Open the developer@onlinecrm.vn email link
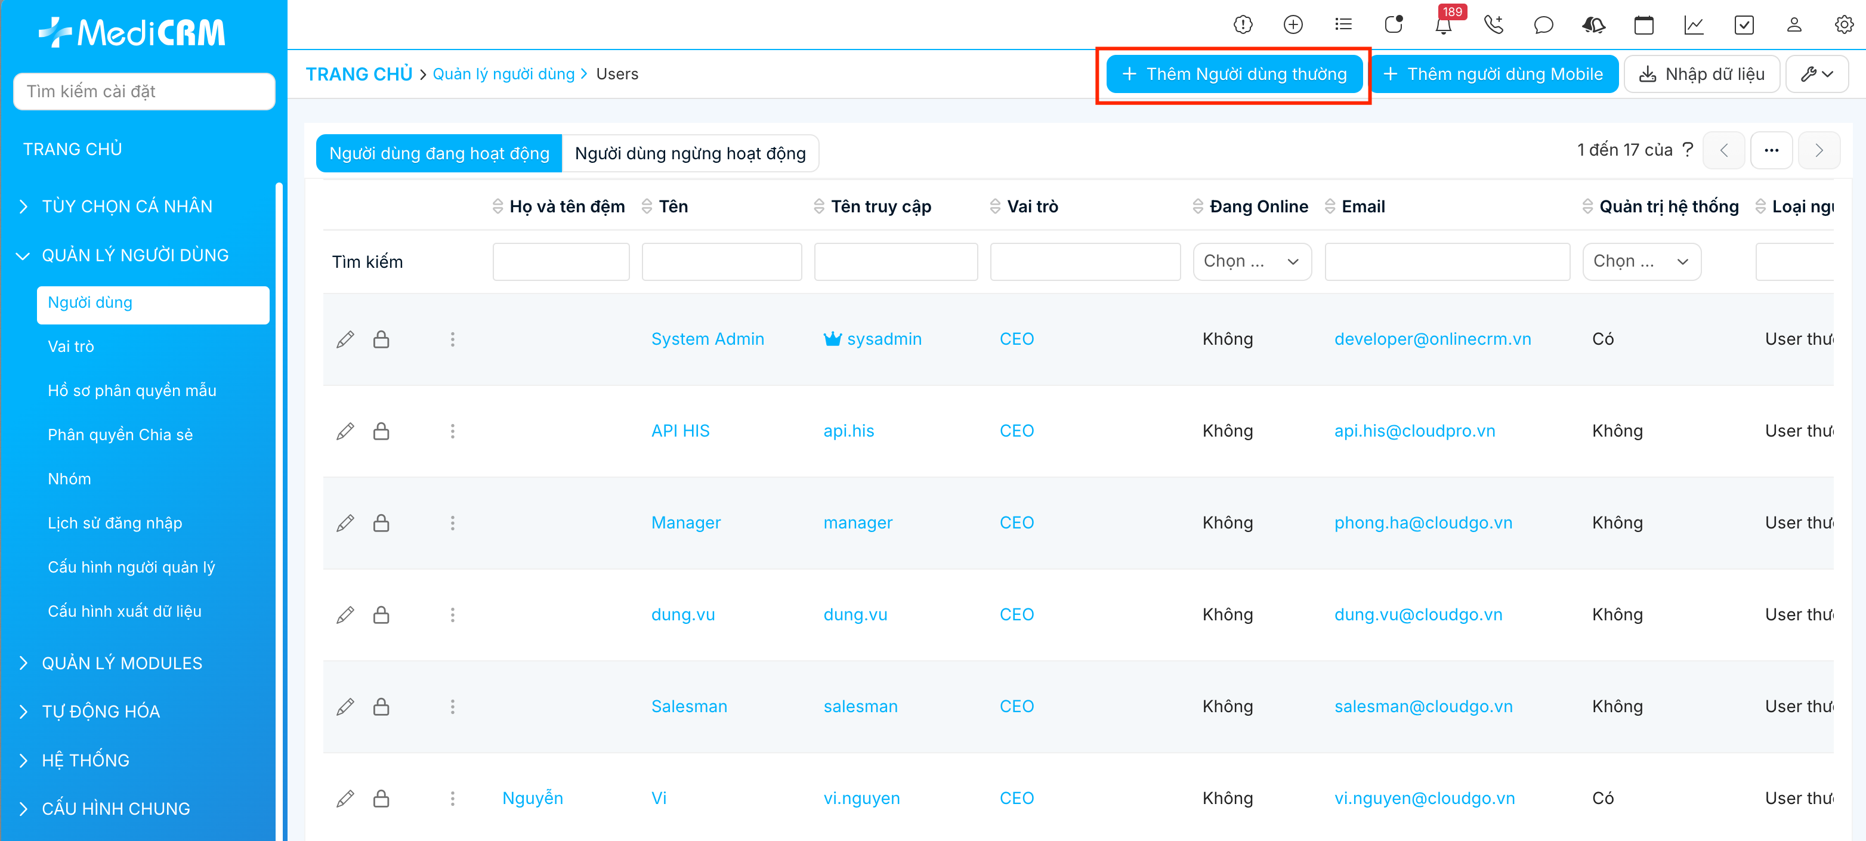This screenshot has width=1866, height=841. tap(1432, 339)
